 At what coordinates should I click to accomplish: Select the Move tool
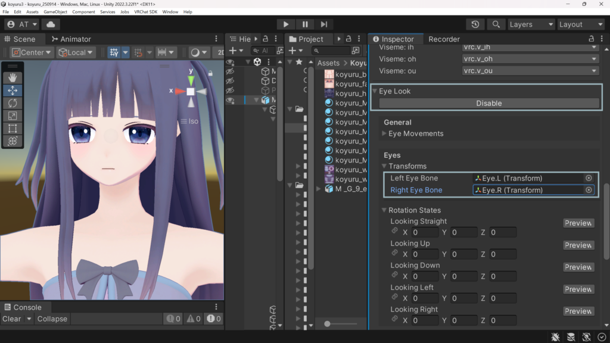tap(13, 91)
